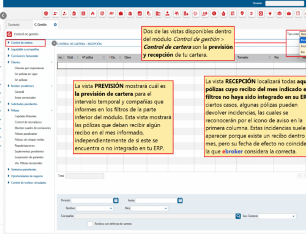Image resolution: width=306 pixels, height=234 pixels.
Task: Click the single office building toolbar icon
Action: coord(158,13)
